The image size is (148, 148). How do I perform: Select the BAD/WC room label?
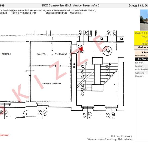coord(42,54)
